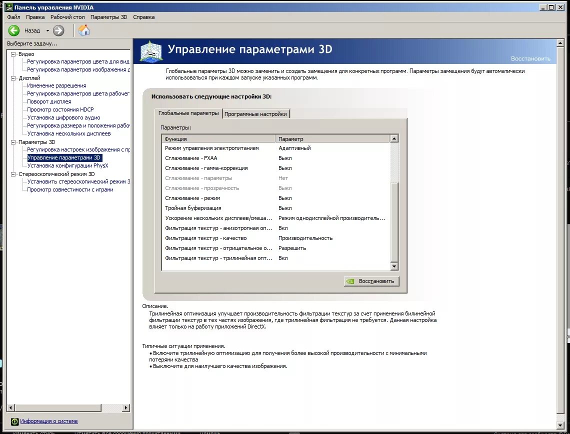Screen dimensions: 570x434
Task: Select Установка конфигурации PhysX item
Action: 67,165
